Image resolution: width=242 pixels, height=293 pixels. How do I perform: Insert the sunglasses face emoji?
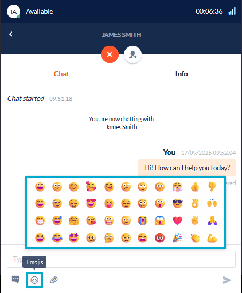click(177, 203)
